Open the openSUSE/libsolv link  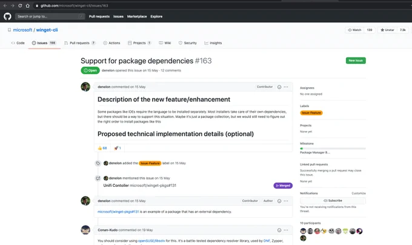coord(151,241)
